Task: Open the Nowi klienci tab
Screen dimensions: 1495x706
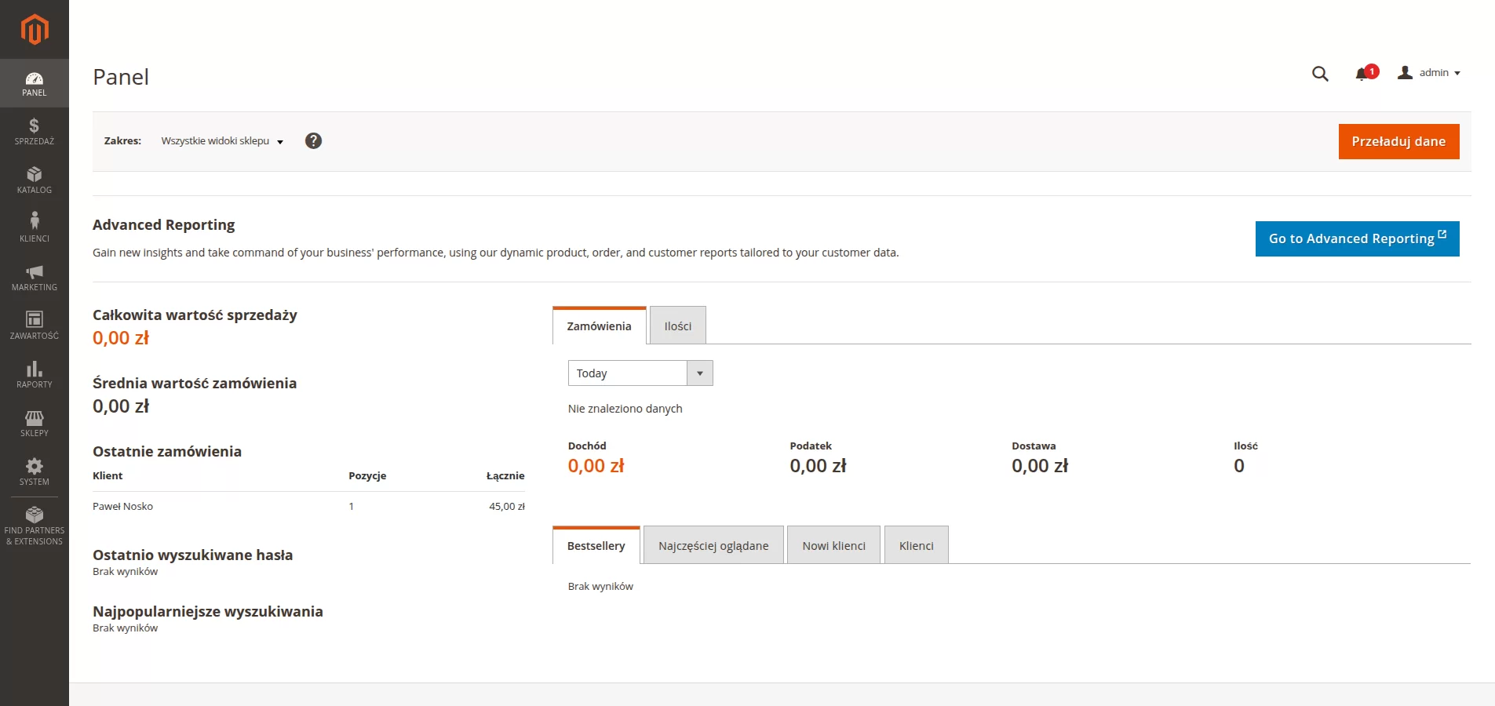Action: [833, 544]
